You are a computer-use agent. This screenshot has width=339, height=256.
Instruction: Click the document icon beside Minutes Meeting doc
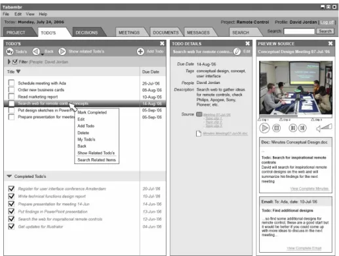[199, 133]
